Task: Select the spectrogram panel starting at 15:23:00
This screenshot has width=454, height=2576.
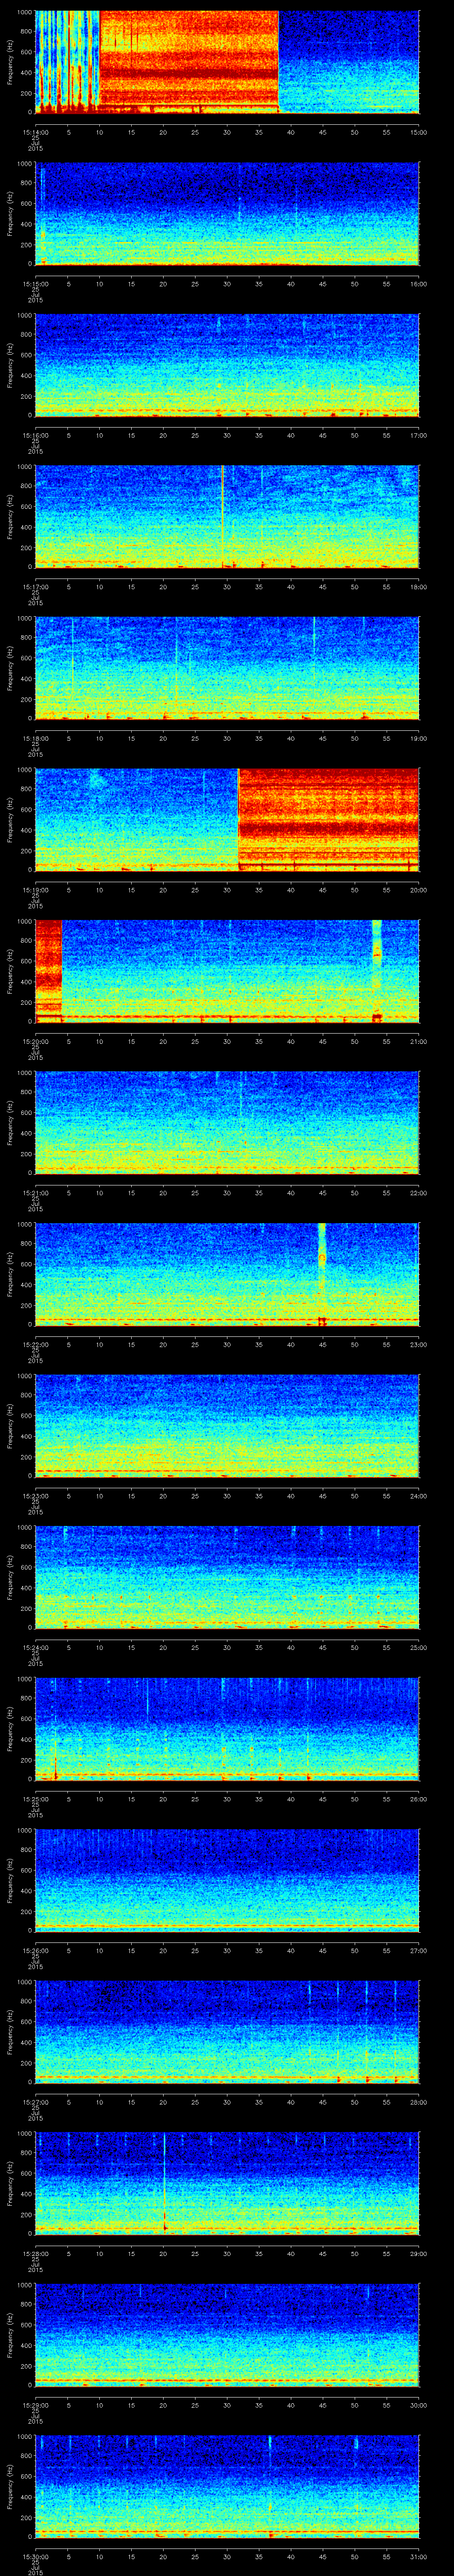Action: coord(227,1425)
